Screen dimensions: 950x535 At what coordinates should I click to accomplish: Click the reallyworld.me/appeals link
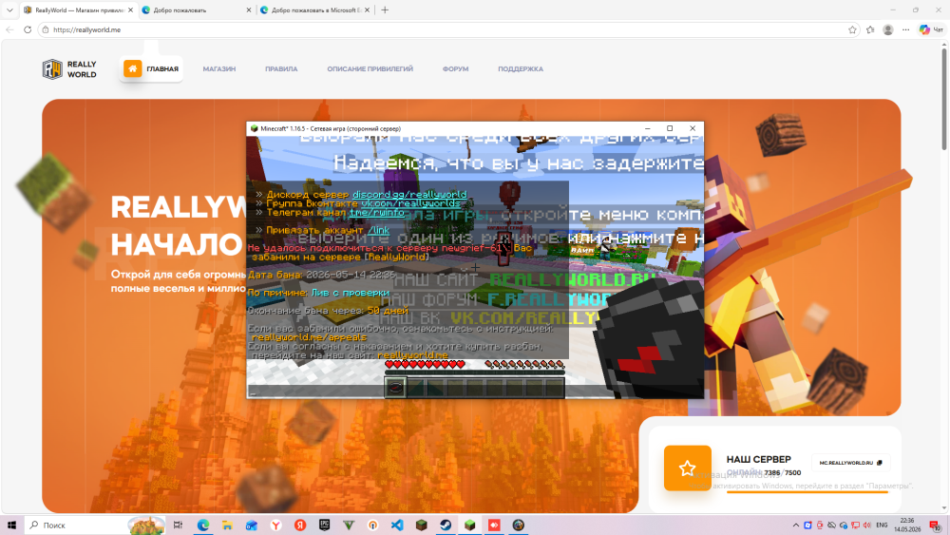point(309,337)
